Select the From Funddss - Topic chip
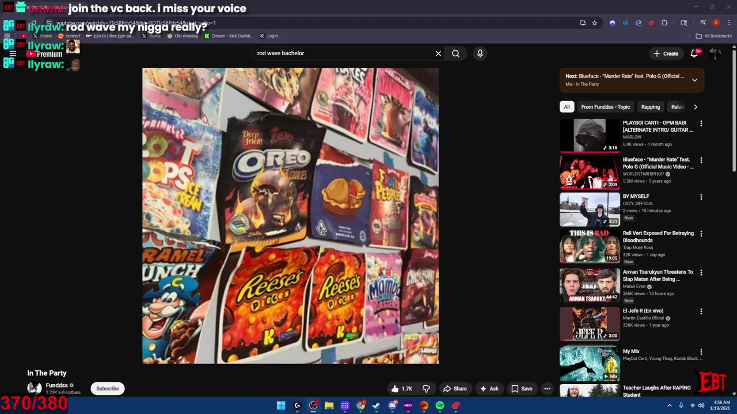The width and height of the screenshot is (737, 414). 606,107
